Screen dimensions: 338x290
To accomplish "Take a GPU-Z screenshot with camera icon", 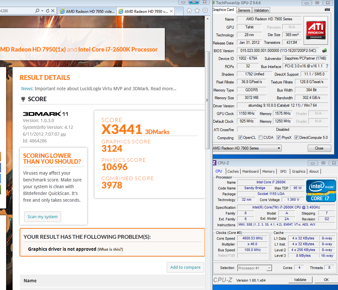I will point(327,10).
